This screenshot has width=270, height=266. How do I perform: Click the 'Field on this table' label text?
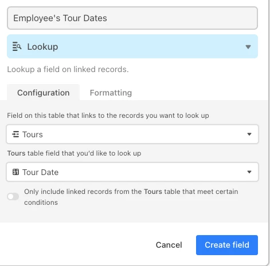tap(108, 116)
